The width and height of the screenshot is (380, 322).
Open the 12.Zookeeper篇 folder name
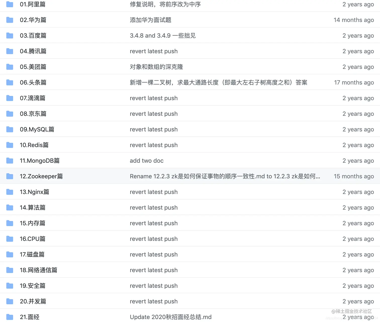(41, 176)
